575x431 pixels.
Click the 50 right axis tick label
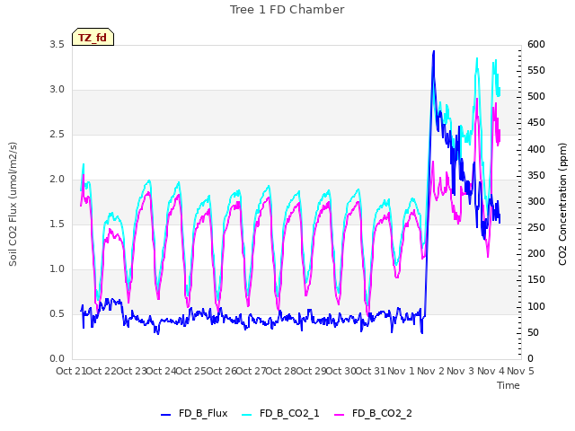click(x=533, y=332)
